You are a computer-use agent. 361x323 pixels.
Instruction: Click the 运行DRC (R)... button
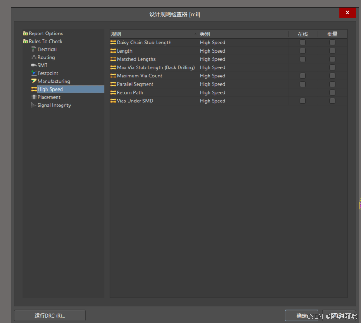point(50,316)
